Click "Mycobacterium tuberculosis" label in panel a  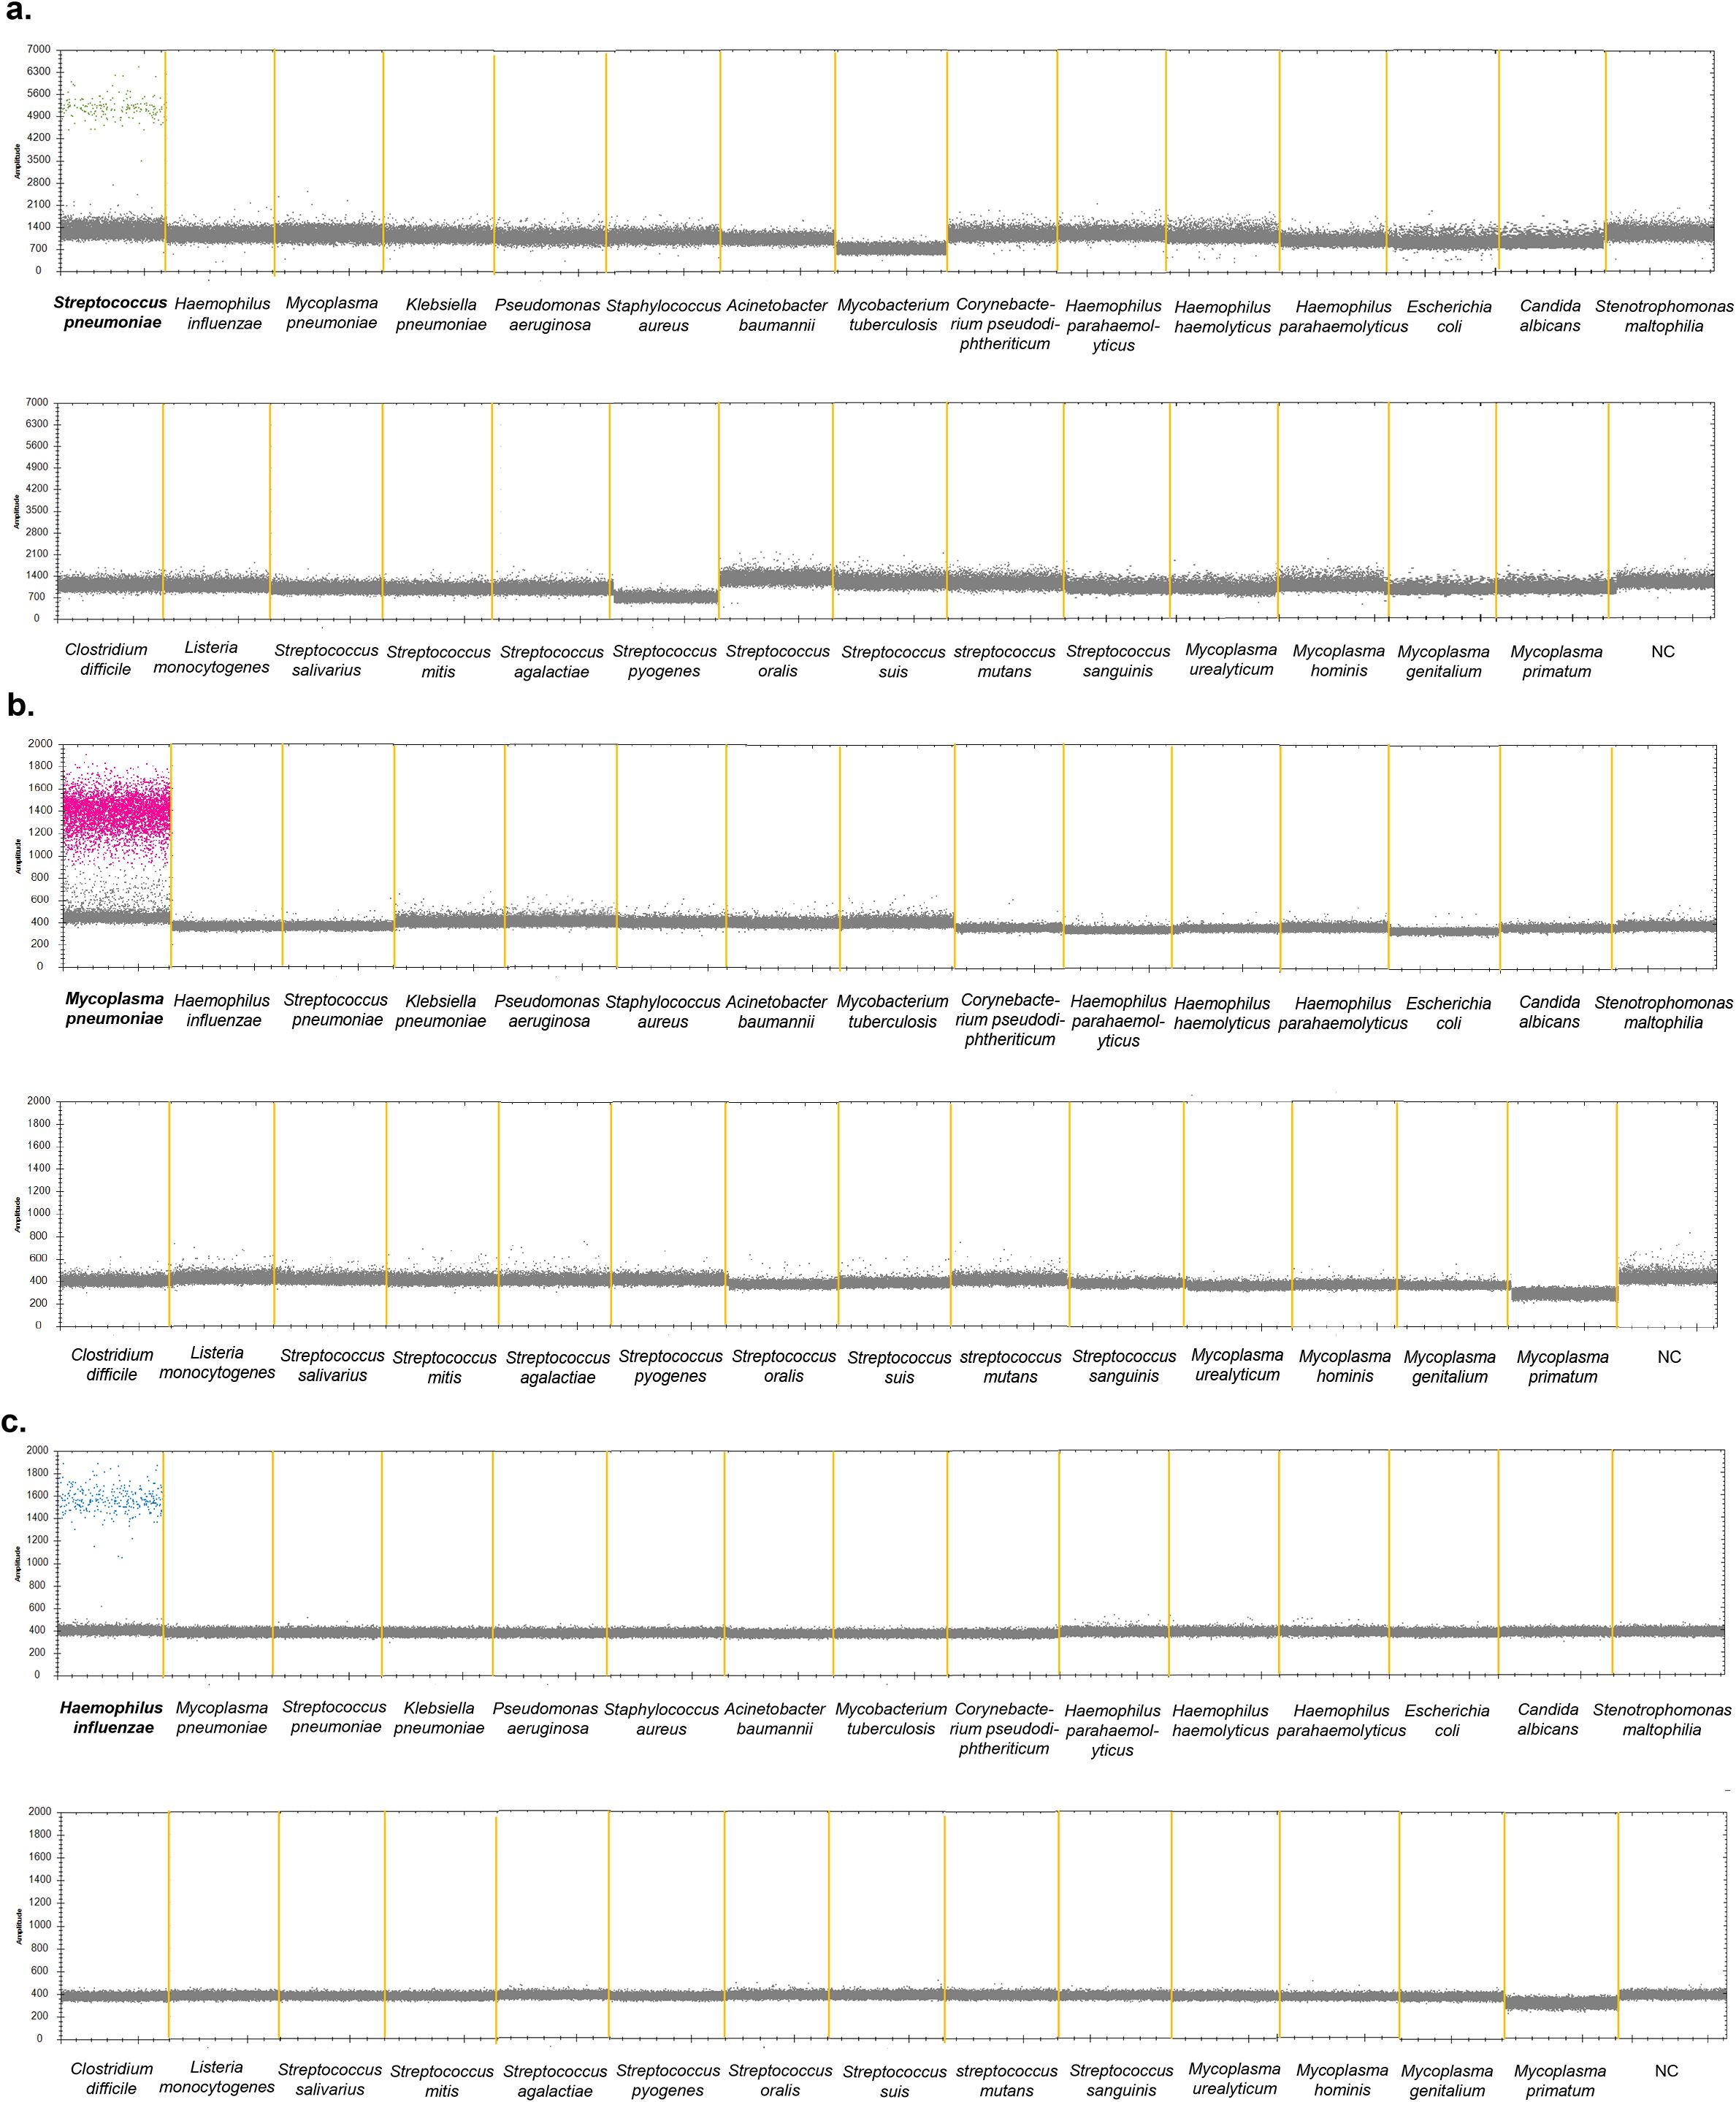(892, 315)
